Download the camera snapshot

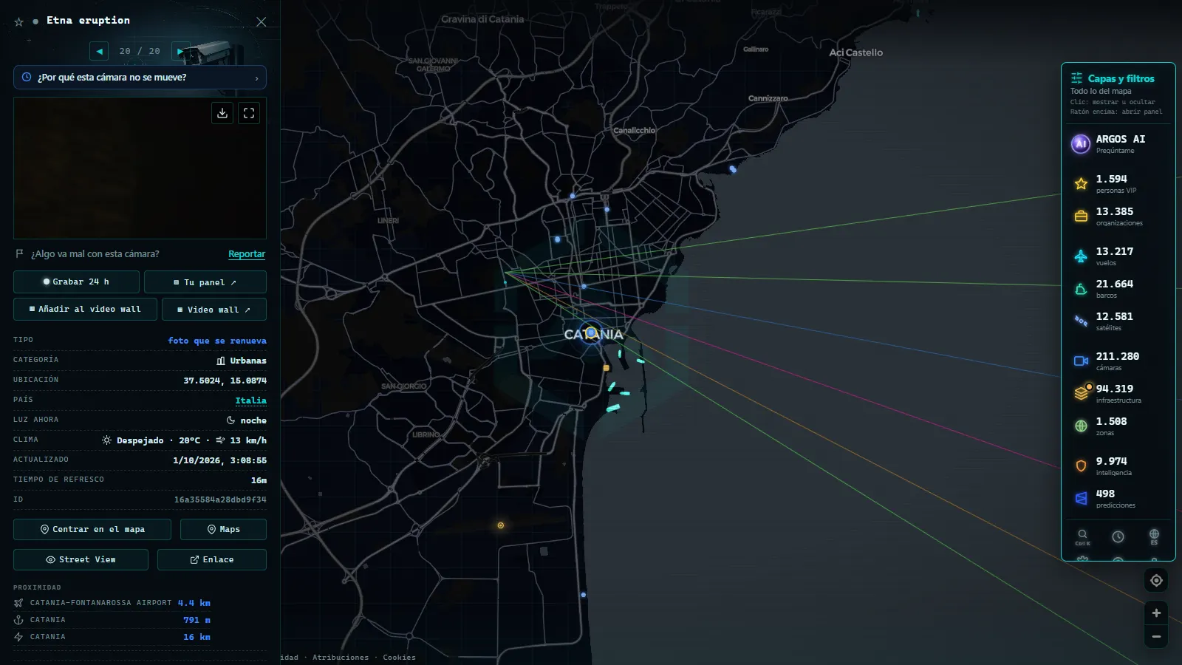(222, 113)
